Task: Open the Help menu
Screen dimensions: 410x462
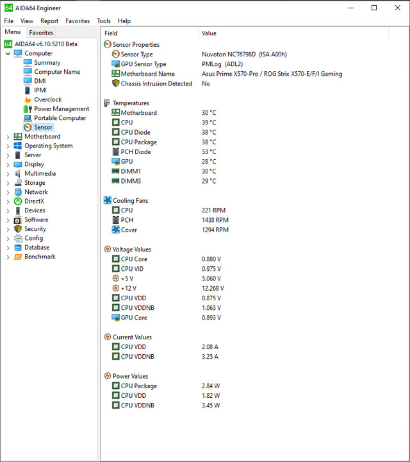Action: 124,21
